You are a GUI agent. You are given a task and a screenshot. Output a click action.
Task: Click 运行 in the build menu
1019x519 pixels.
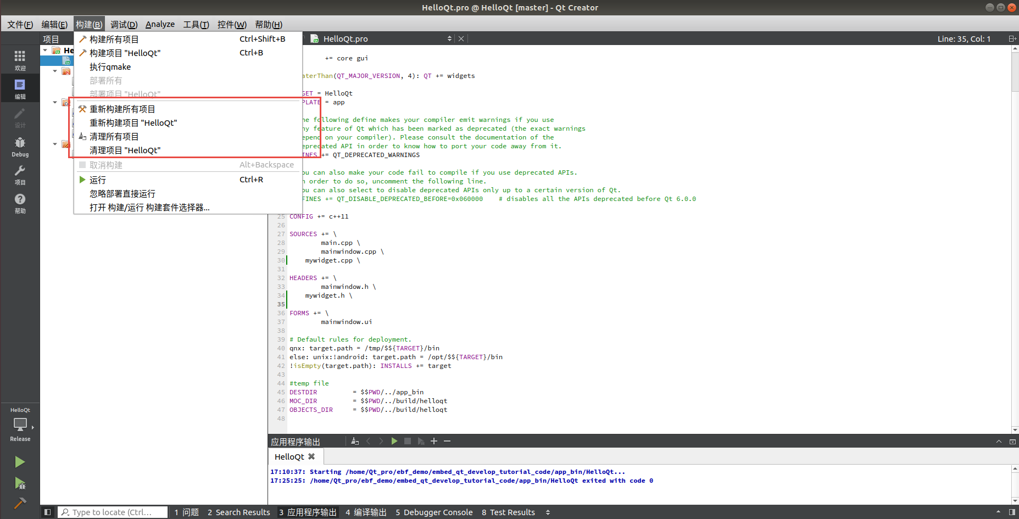coord(188,180)
